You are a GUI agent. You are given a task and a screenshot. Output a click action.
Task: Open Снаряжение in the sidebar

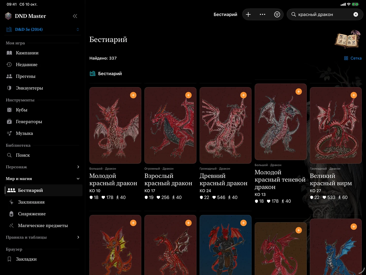tap(43, 214)
